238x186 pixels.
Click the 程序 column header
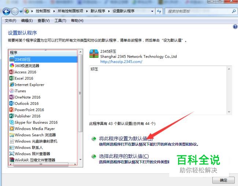pyautogui.click(x=43, y=53)
